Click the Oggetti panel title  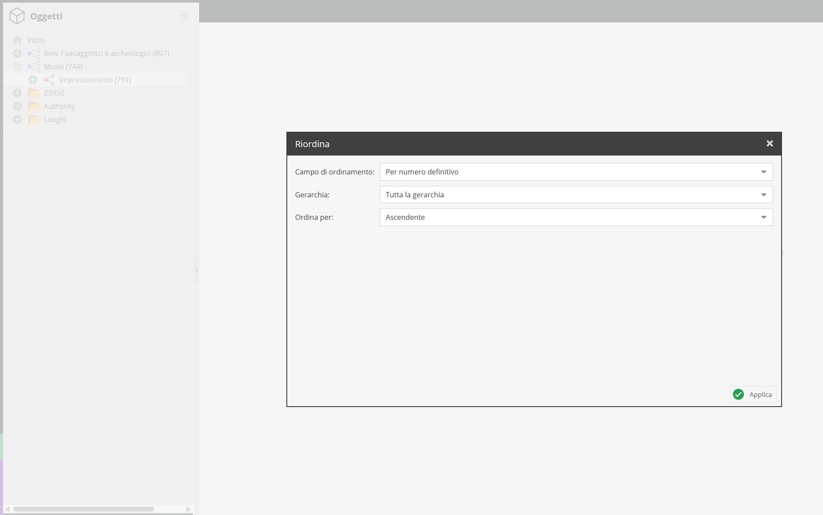pyautogui.click(x=46, y=16)
